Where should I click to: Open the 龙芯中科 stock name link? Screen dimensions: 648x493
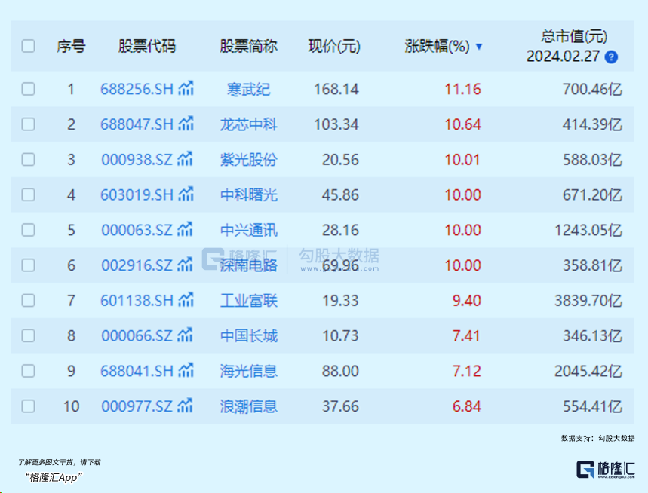[248, 124]
